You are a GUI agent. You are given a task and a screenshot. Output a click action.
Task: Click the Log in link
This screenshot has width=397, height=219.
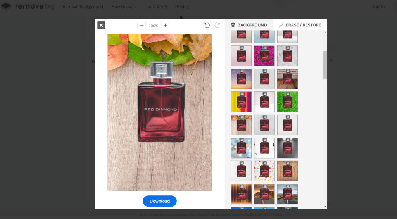pos(379,7)
